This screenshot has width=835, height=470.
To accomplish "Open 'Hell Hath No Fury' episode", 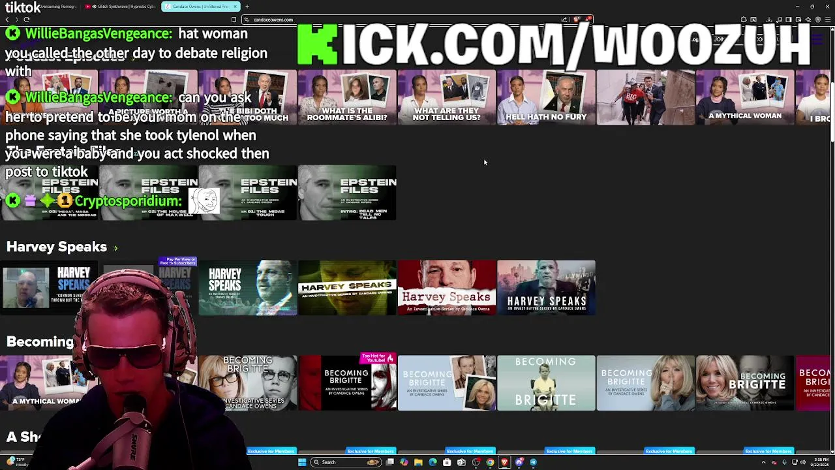I will (x=546, y=97).
